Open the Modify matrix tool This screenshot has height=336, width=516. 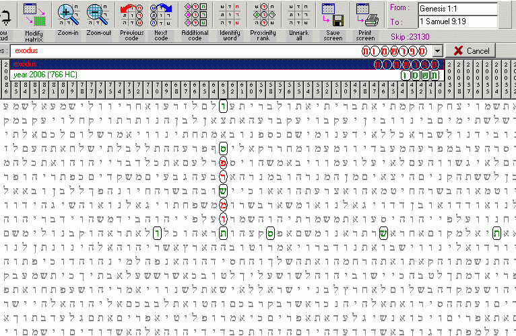click(34, 22)
